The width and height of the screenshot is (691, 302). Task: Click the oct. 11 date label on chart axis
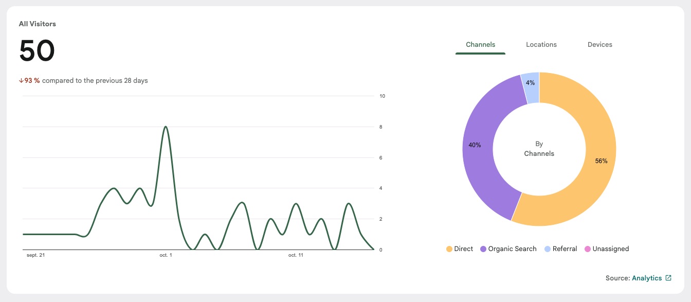pos(296,255)
